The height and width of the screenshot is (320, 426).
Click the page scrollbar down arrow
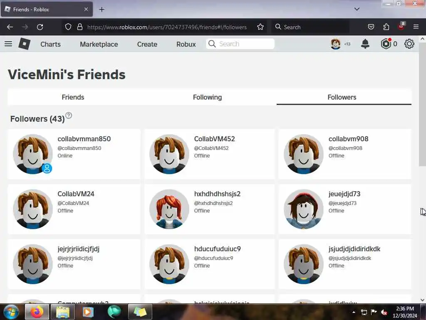pyautogui.click(x=422, y=300)
